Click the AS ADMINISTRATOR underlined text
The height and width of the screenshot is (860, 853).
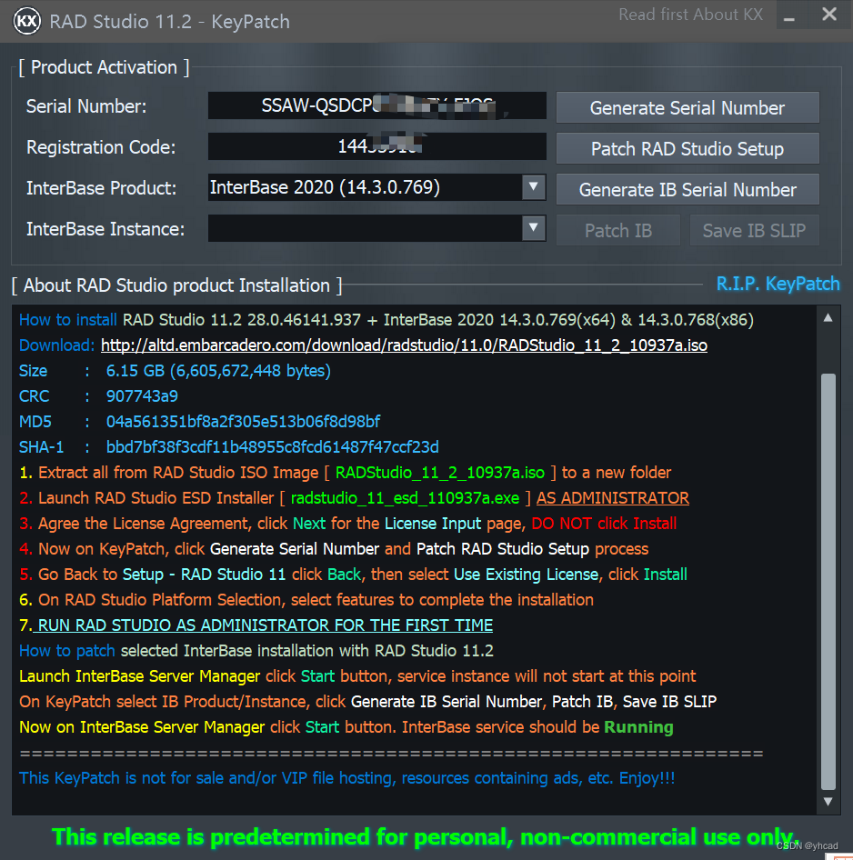click(612, 498)
